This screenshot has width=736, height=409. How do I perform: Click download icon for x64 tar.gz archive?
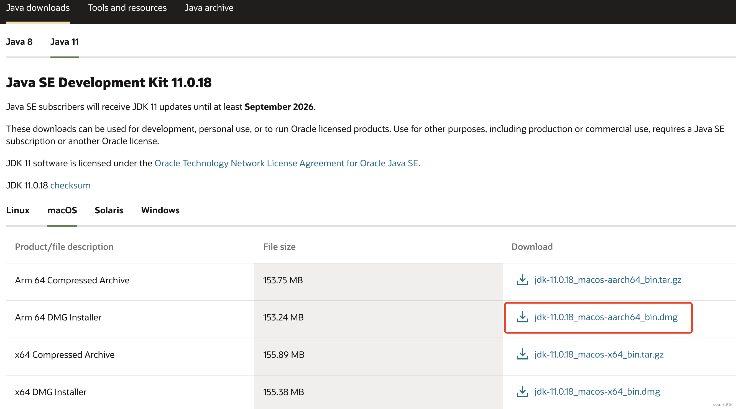click(522, 354)
